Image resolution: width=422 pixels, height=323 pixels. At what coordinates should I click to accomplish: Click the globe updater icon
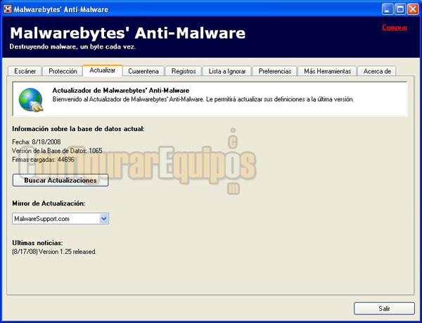31,100
